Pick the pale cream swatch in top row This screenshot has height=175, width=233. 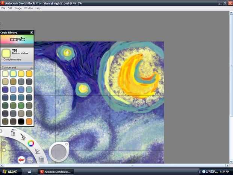5,74
